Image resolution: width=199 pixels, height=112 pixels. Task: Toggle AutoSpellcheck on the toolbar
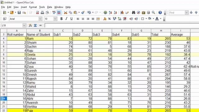point(59,12)
